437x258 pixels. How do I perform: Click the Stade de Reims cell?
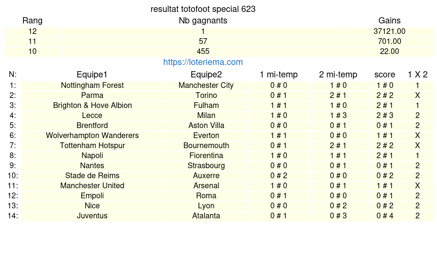click(92, 176)
